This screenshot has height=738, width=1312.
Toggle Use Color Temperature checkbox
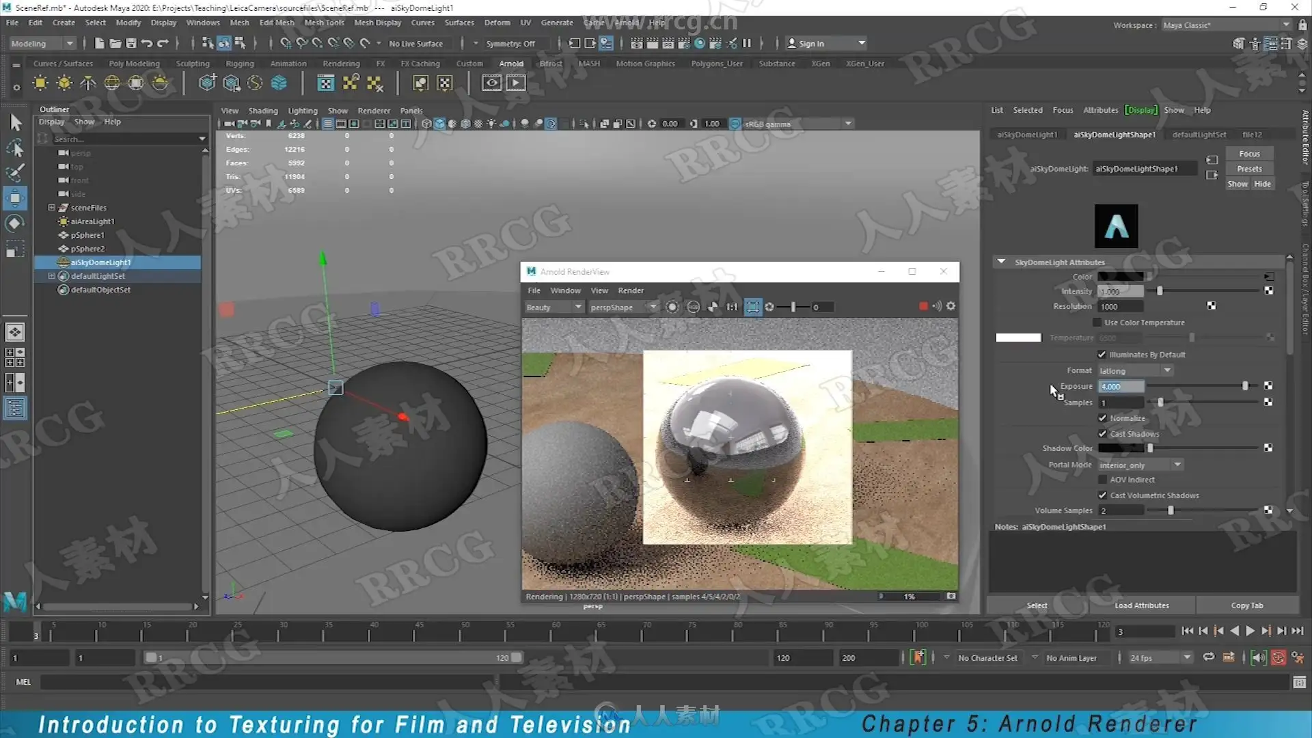click(x=1097, y=323)
